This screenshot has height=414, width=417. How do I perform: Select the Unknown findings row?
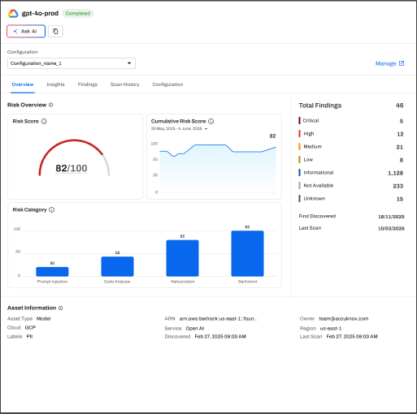[351, 199]
